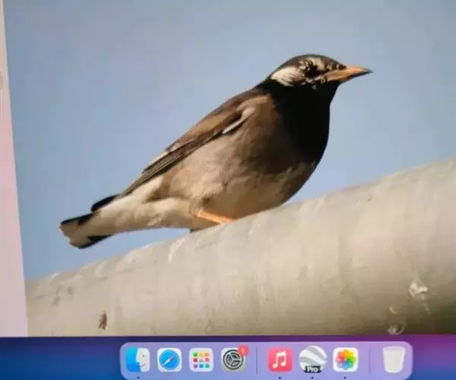
Task: Launch the Music app
Action: click(280, 359)
